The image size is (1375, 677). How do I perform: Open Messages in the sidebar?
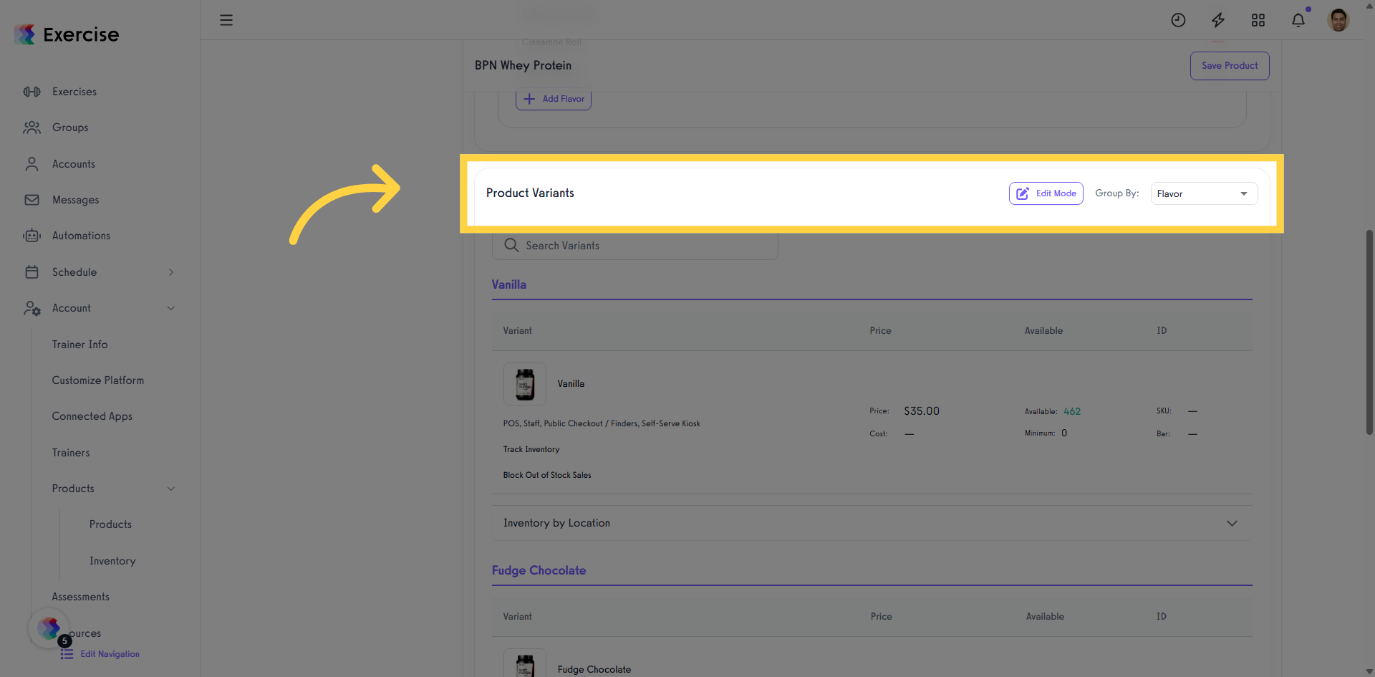(x=76, y=200)
